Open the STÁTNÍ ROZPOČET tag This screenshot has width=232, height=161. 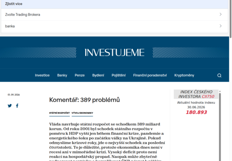pos(59,113)
